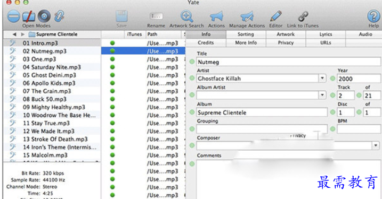Screen dimensions: 382x199
Task: Open the URLs tab
Action: pyautogui.click(x=326, y=42)
